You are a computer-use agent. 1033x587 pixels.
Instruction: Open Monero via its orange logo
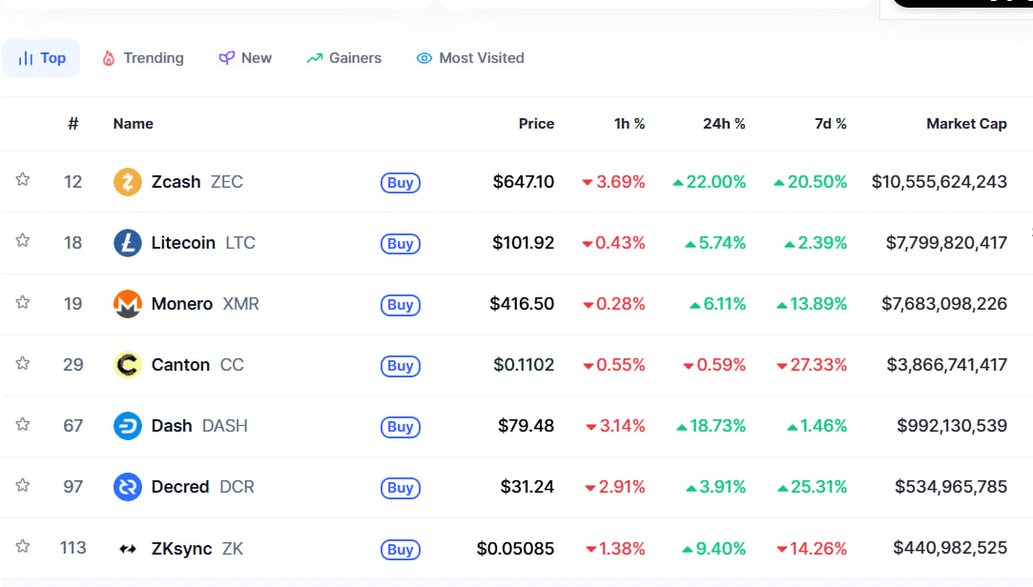pos(128,304)
